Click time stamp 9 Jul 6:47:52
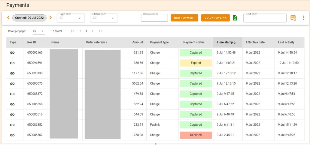310x153 pixels. pos(225,104)
